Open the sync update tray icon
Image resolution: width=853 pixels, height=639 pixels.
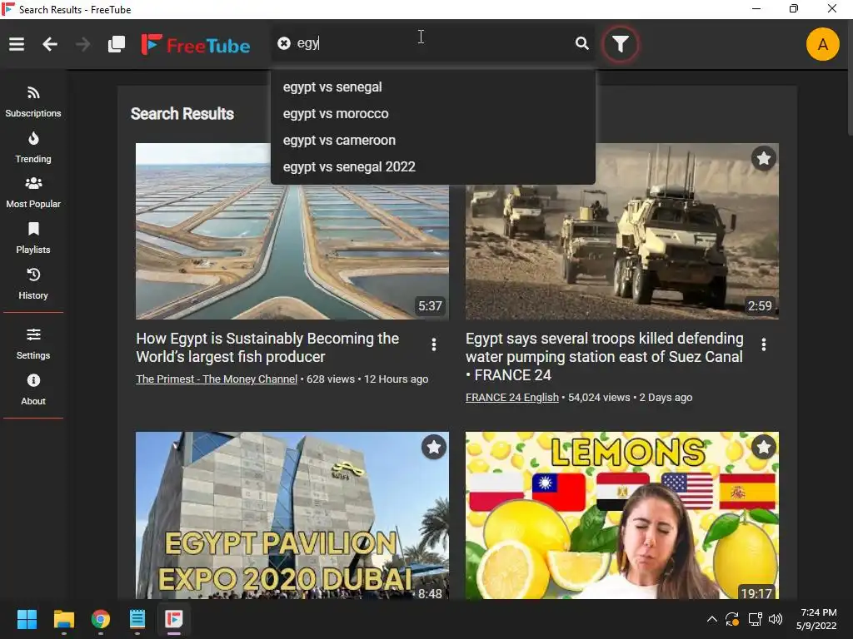732,619
